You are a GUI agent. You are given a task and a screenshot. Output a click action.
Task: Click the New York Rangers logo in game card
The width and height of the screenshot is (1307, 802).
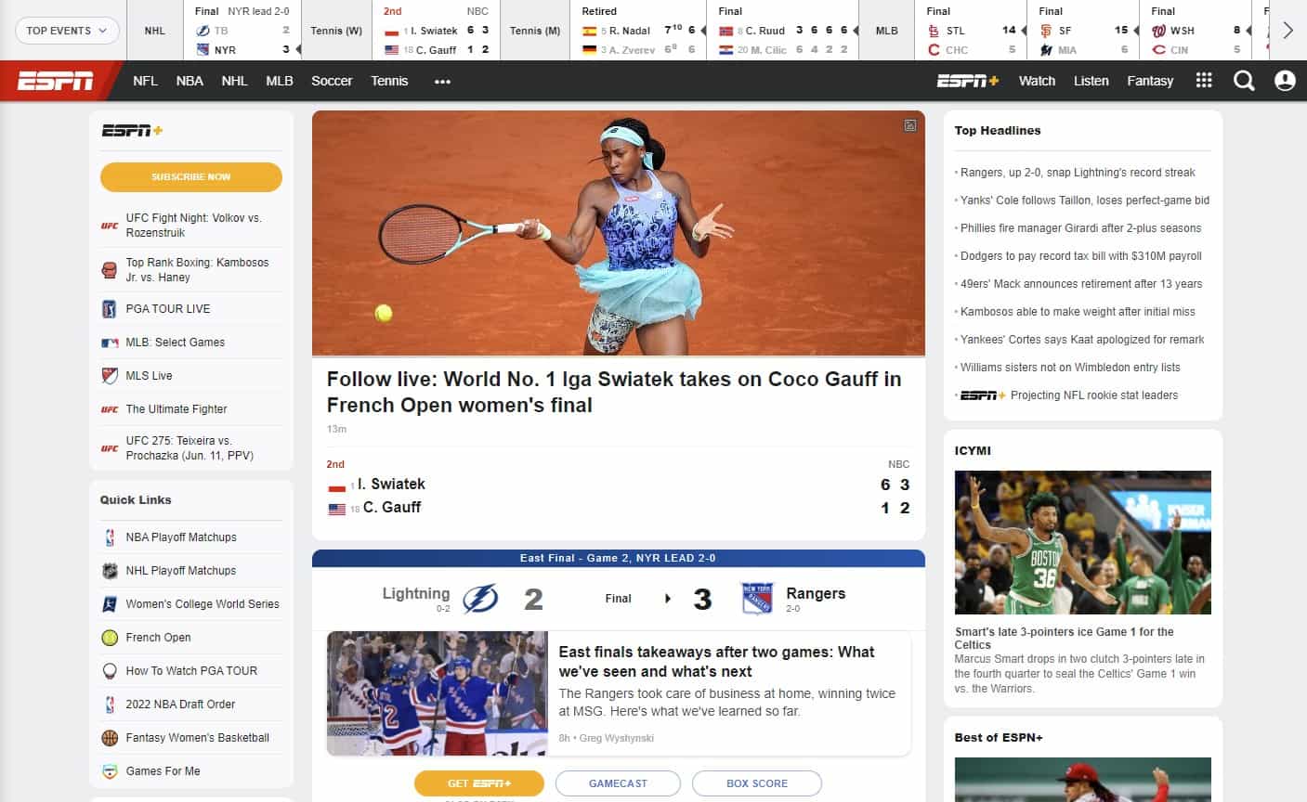pyautogui.click(x=757, y=599)
